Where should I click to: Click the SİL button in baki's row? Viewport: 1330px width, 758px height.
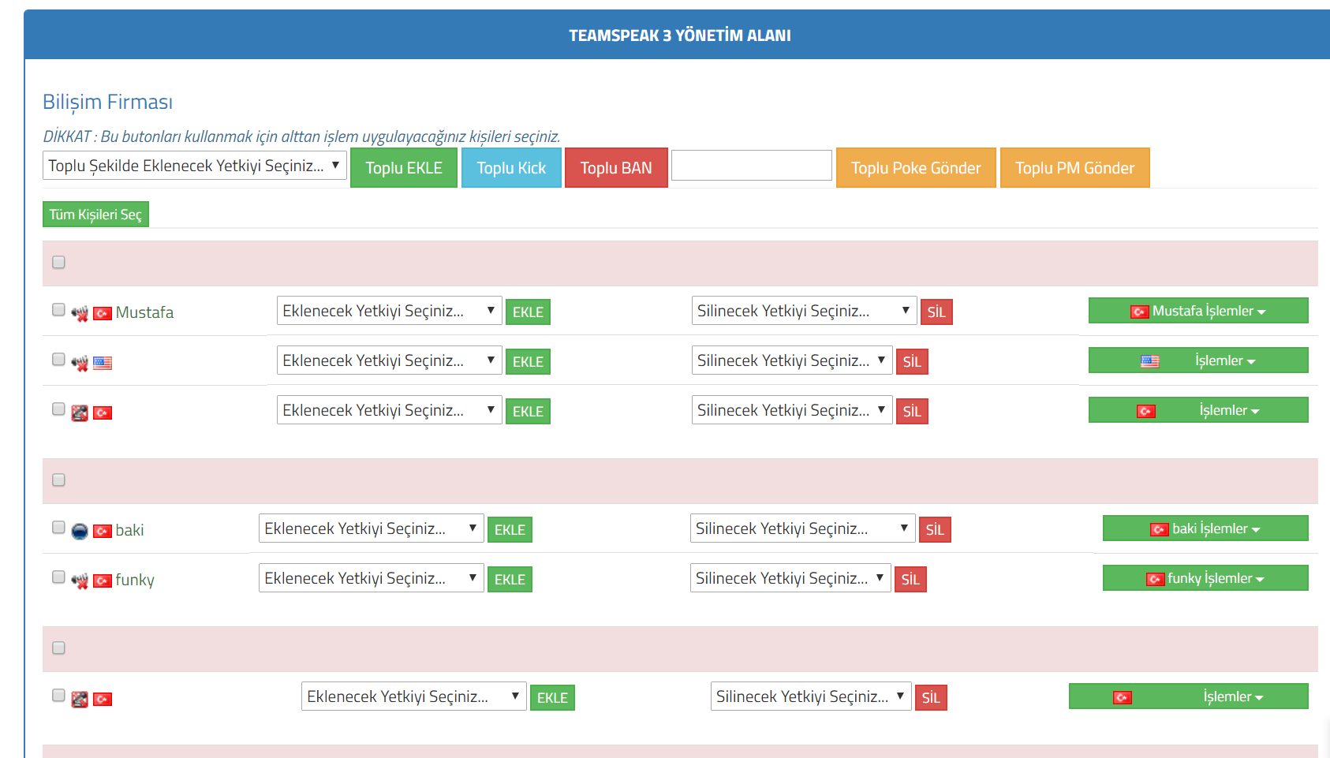(935, 530)
